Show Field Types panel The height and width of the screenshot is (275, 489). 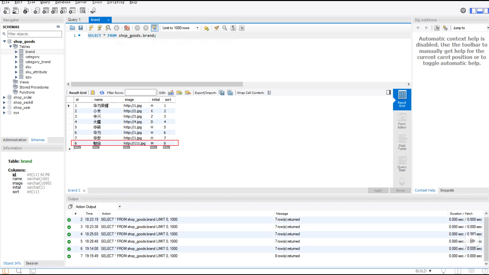point(402,142)
